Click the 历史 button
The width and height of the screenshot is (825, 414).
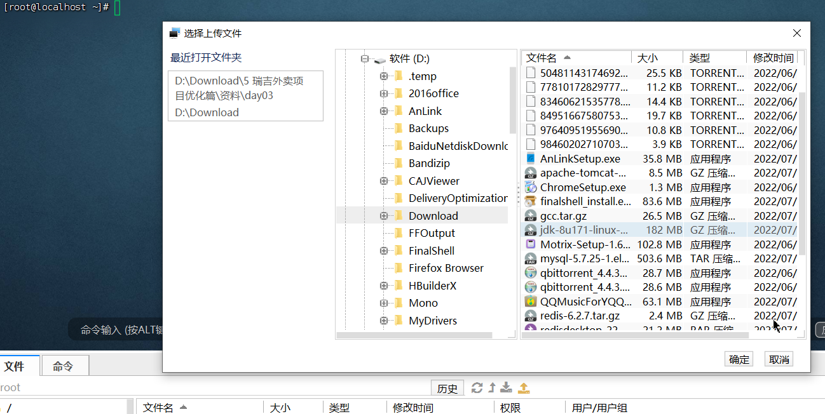pos(447,389)
